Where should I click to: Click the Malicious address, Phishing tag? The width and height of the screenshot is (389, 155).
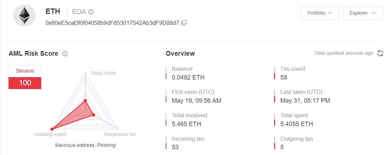85,145
